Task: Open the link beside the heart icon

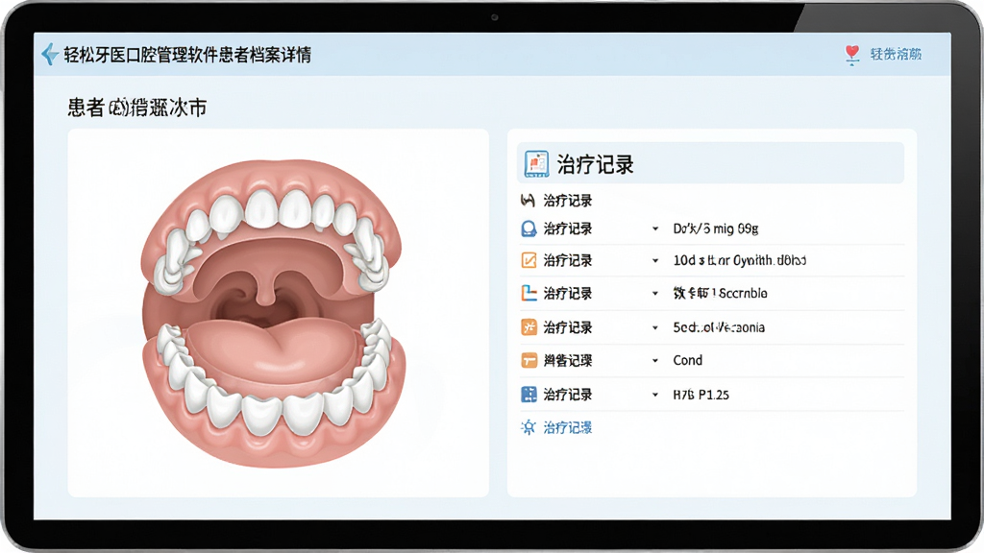Action: tap(896, 55)
